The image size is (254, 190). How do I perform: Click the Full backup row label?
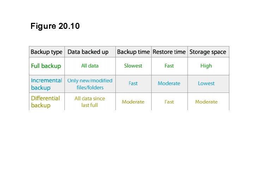(46, 66)
